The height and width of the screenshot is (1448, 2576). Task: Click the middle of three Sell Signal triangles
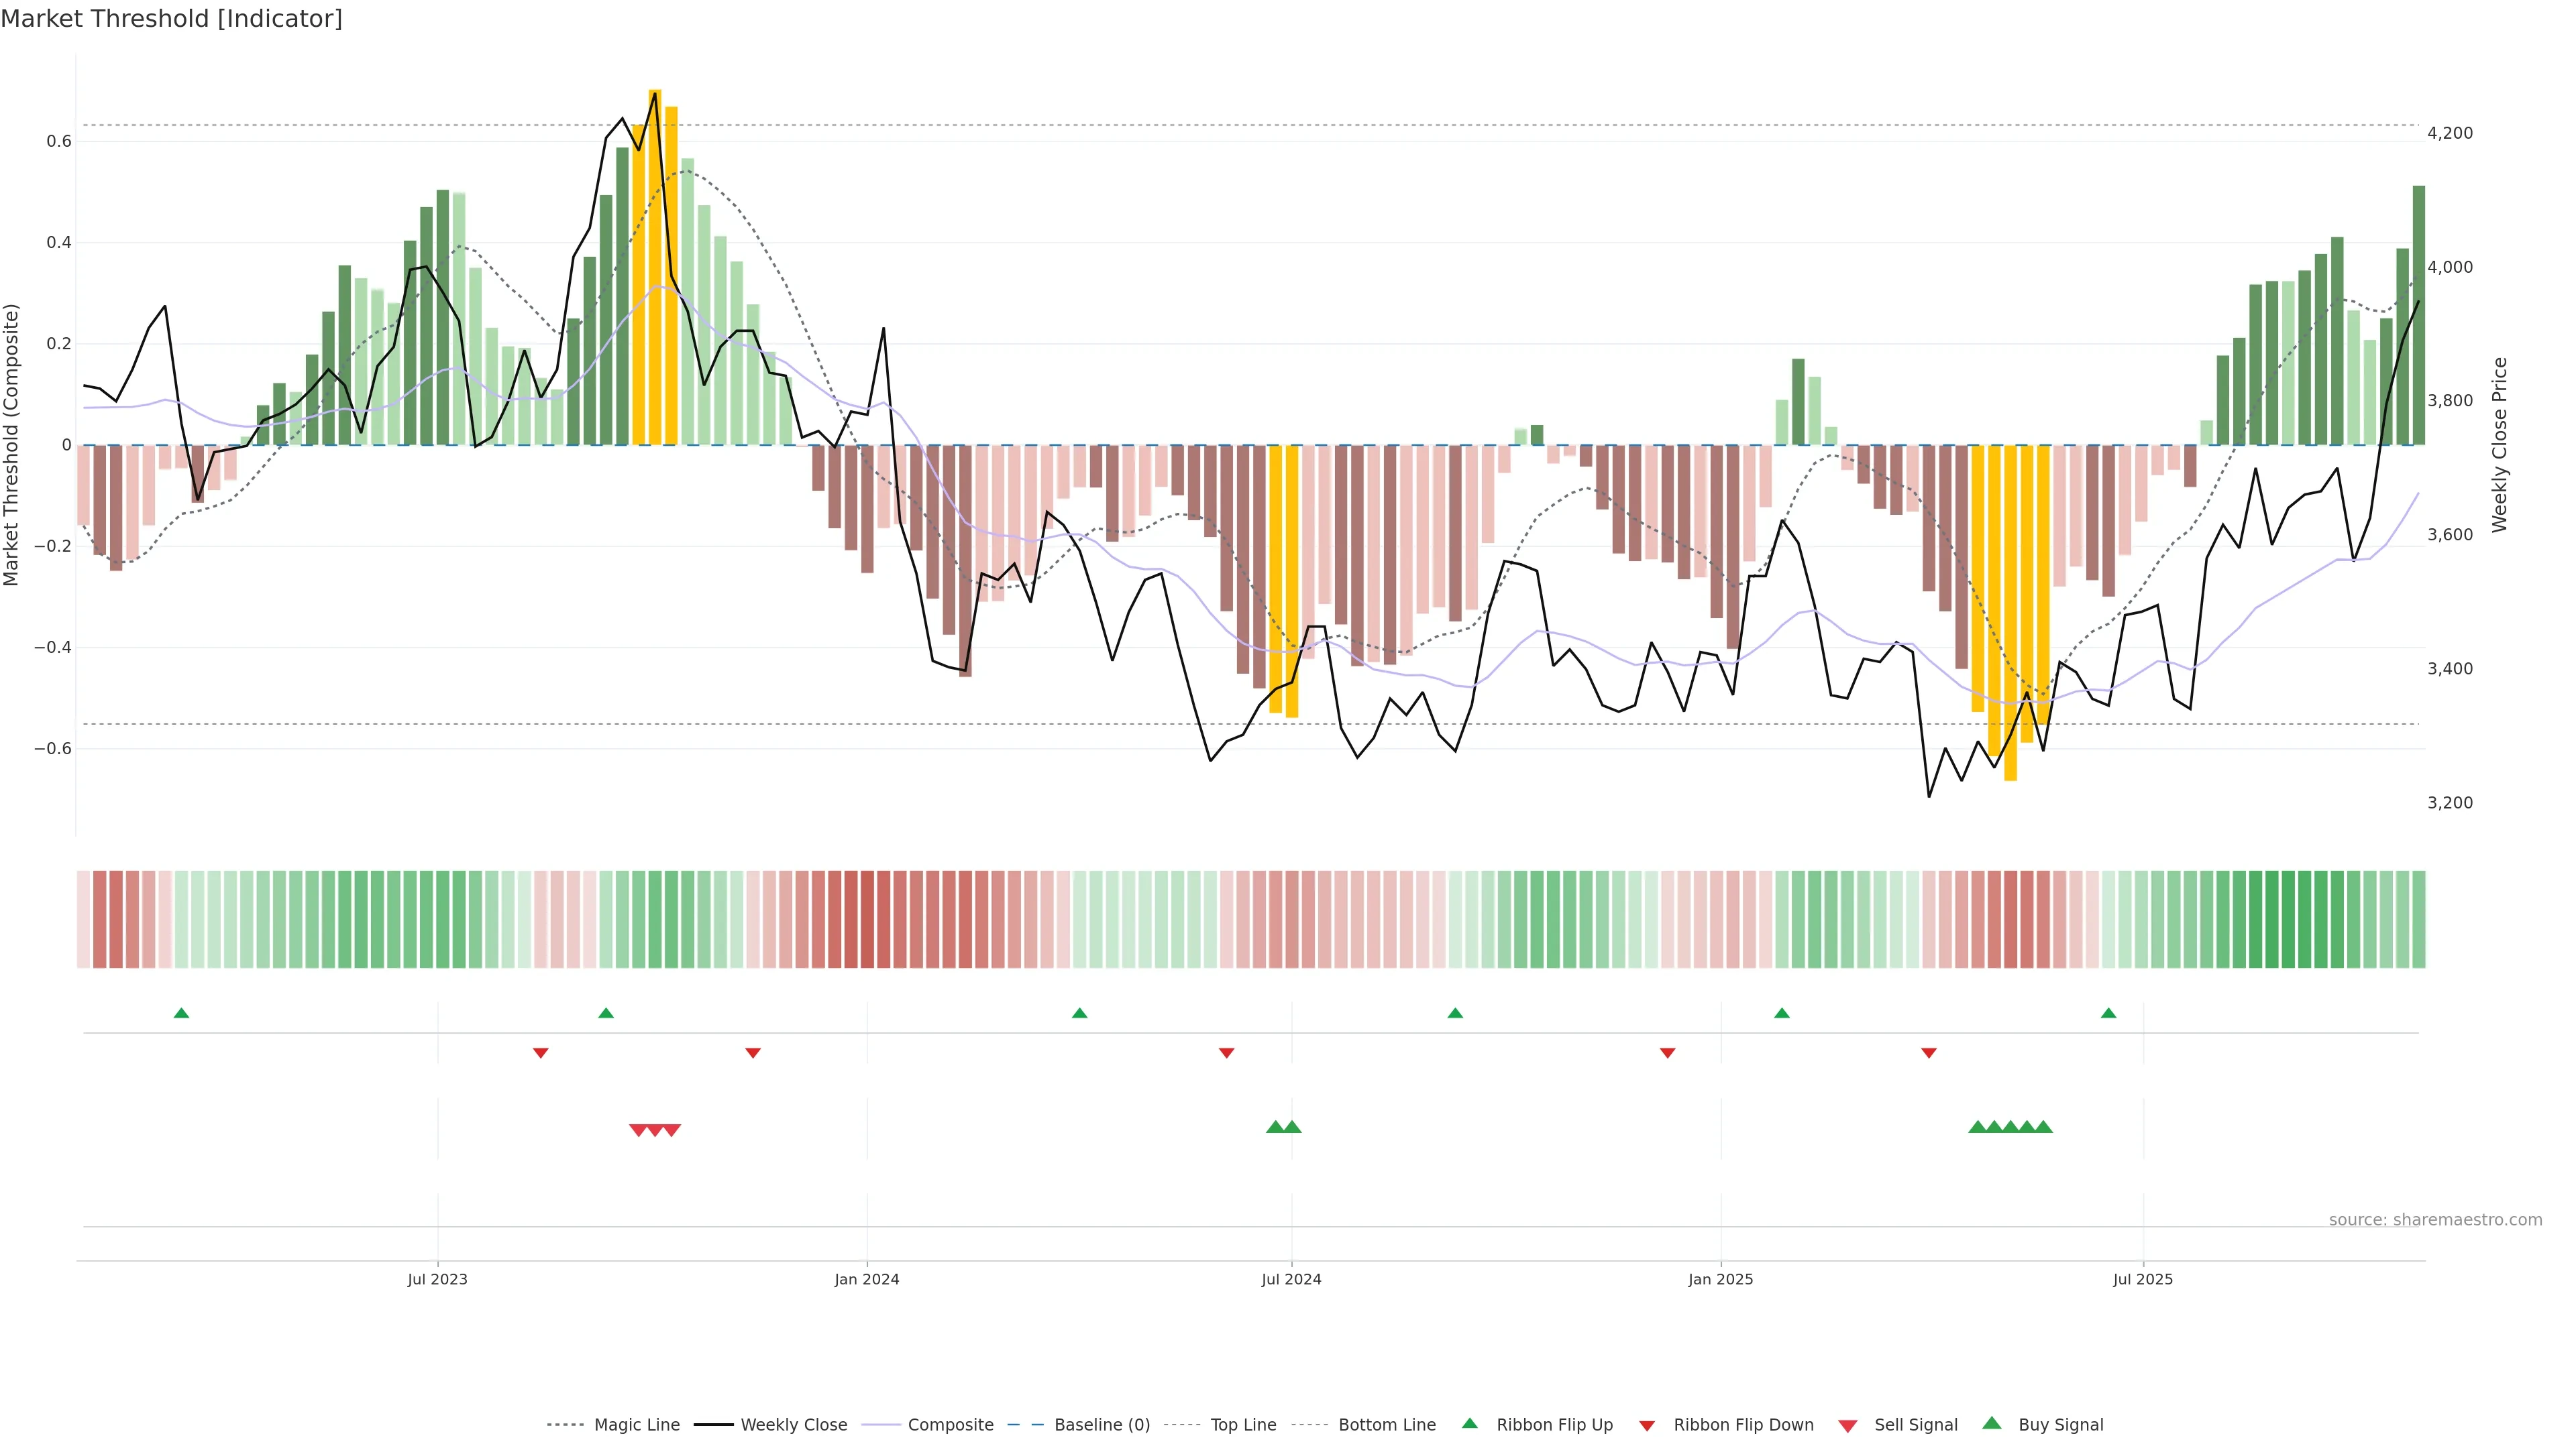pos(655,1130)
